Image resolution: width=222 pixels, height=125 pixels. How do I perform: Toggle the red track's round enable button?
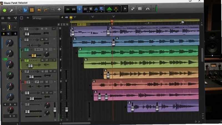pyautogui.click(x=22, y=82)
